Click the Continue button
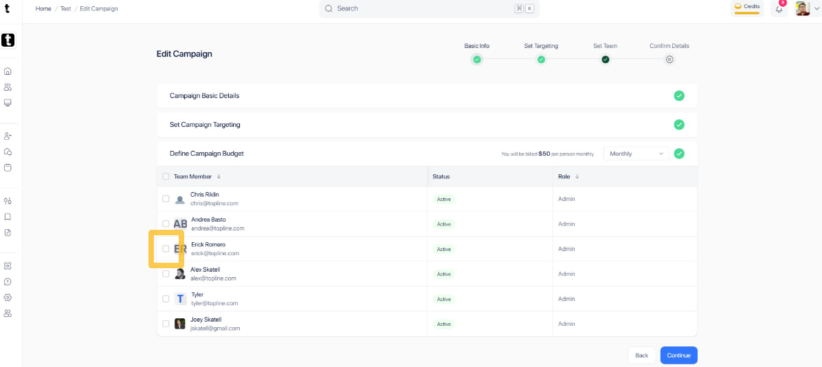Screen dimensions: 822x367 (679, 355)
